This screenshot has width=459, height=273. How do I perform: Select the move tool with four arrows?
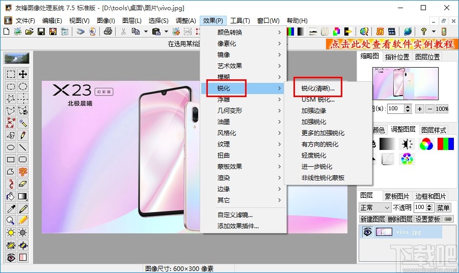coord(23,74)
